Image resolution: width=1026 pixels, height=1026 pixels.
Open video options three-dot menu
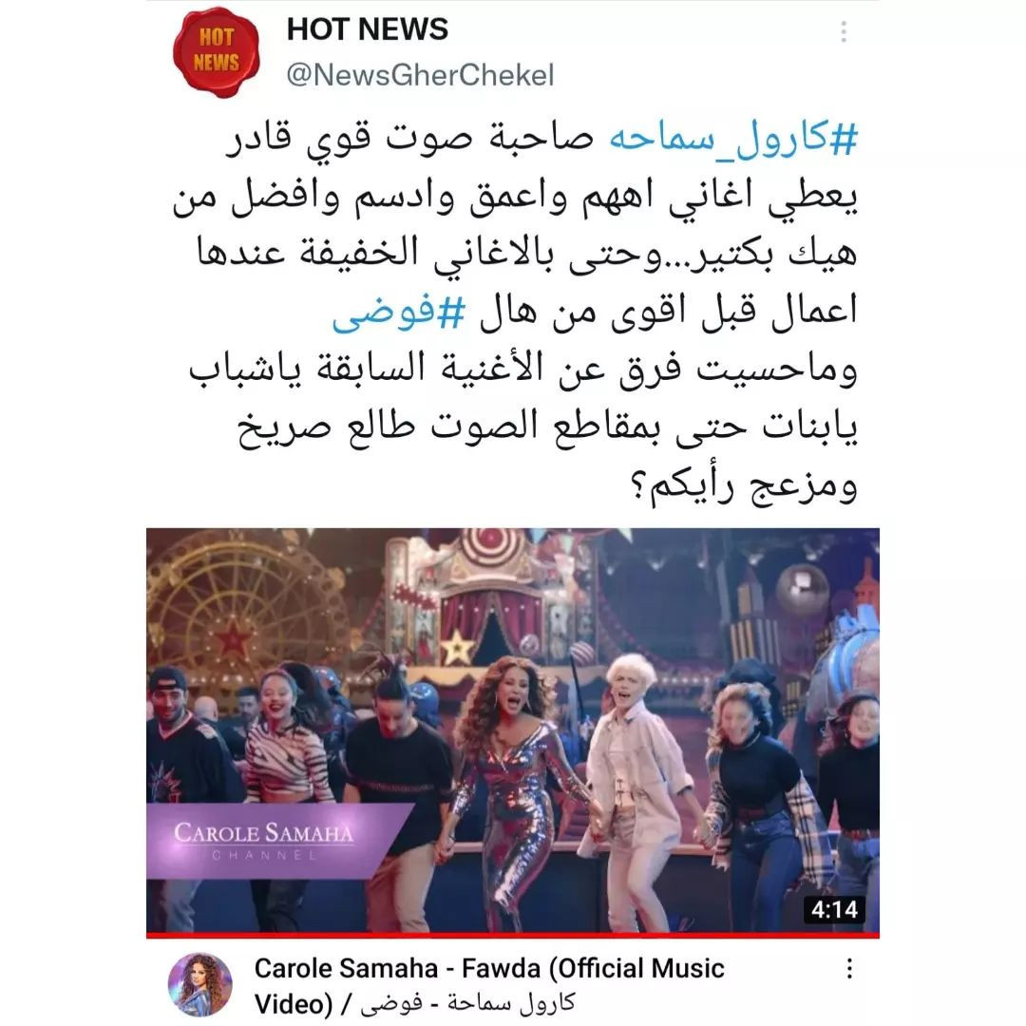coord(848,968)
